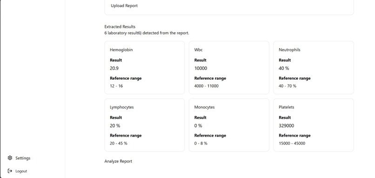Click the Settings gear icon

click(x=10, y=158)
